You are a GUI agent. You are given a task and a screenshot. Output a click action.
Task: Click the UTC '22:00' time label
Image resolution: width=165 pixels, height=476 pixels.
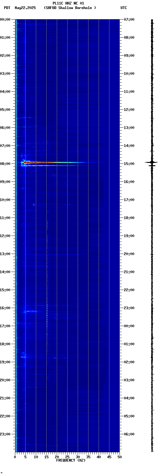click(129, 290)
